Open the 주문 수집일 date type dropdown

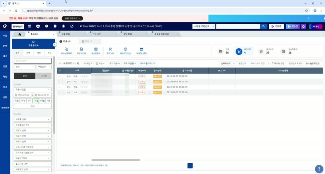[32, 90]
